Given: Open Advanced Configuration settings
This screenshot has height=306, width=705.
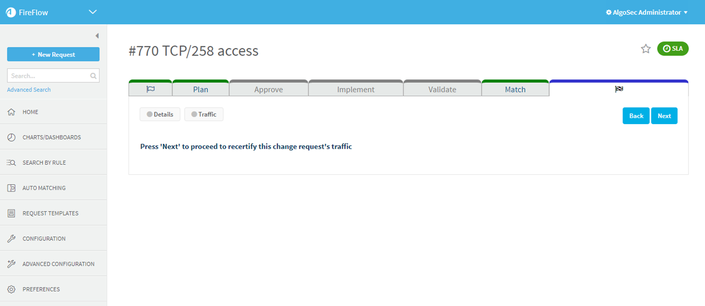Looking at the screenshot, I should tap(58, 264).
